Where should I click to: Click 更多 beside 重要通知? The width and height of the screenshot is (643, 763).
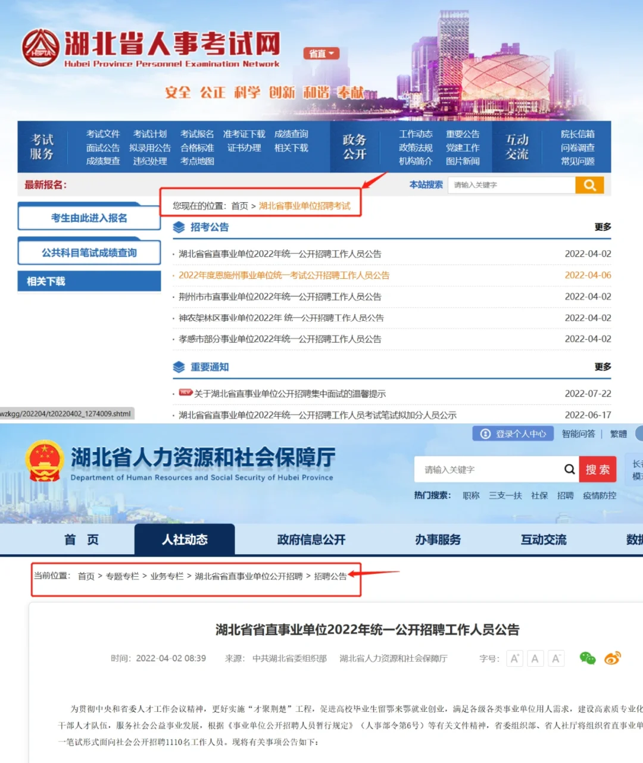tap(603, 366)
